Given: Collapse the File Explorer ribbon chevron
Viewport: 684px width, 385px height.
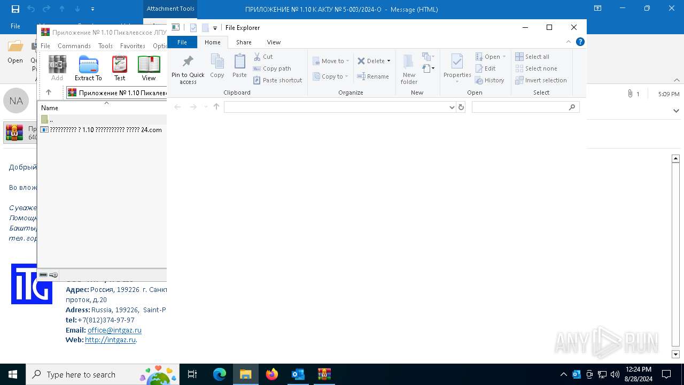Looking at the screenshot, I should [569, 42].
